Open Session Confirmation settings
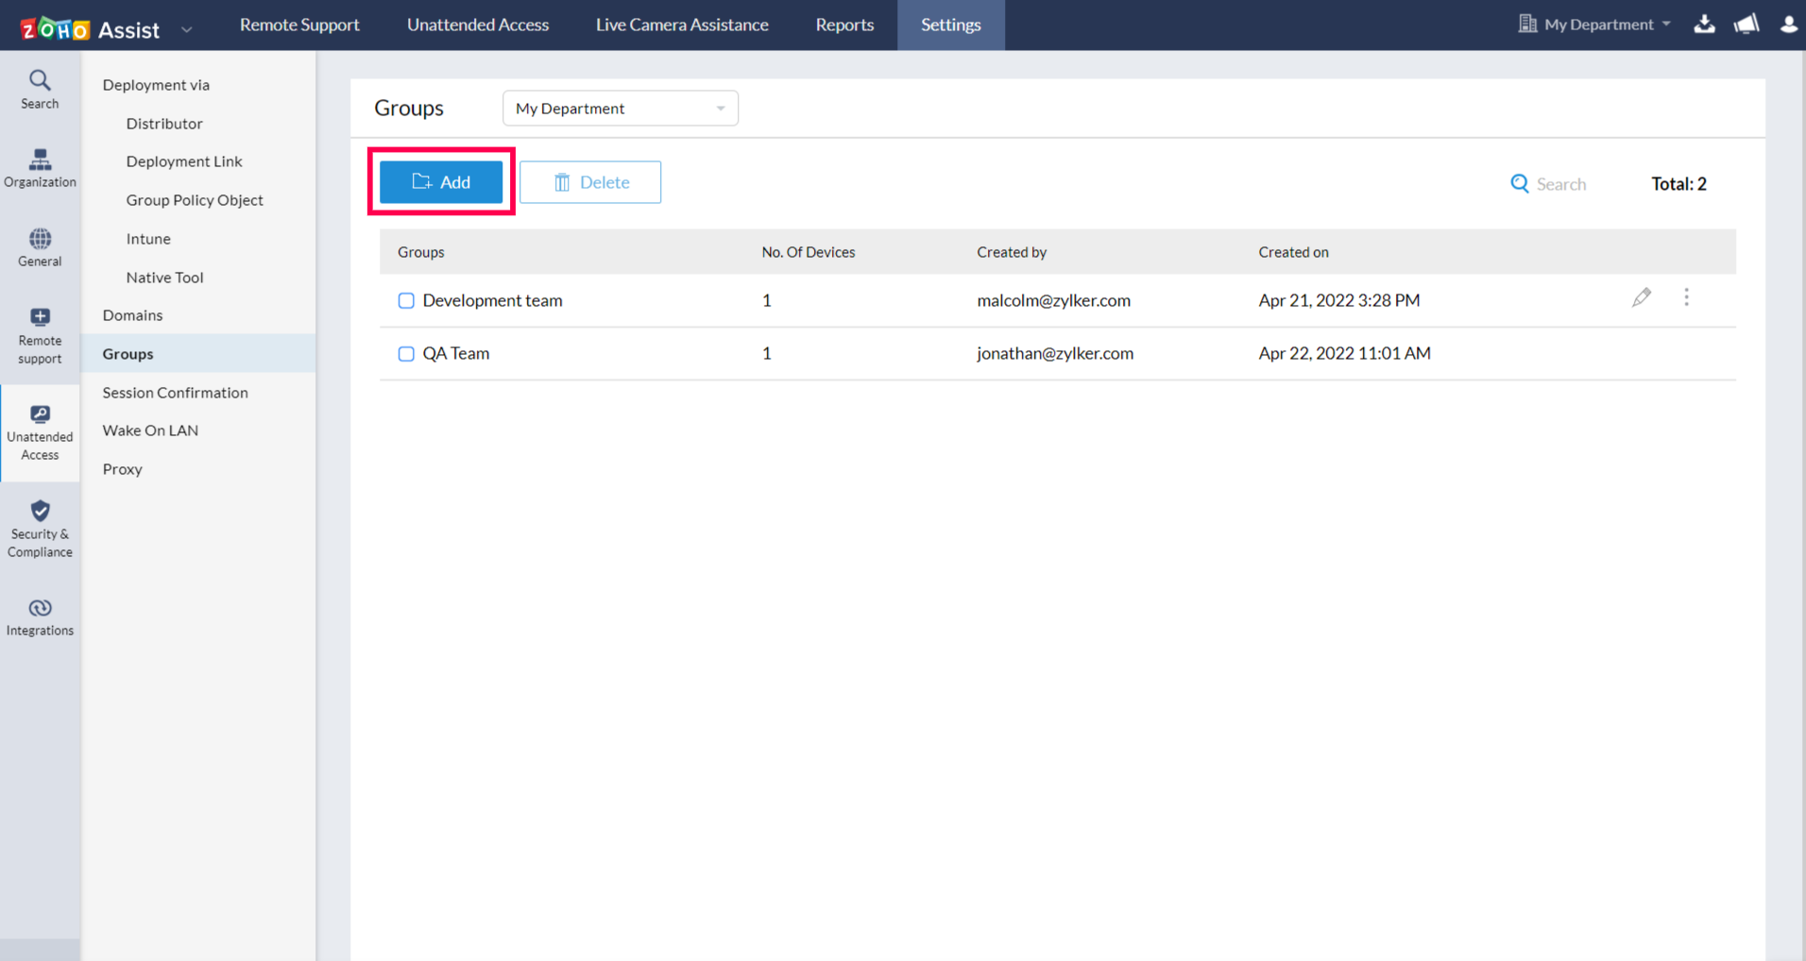1806x961 pixels. point(175,392)
